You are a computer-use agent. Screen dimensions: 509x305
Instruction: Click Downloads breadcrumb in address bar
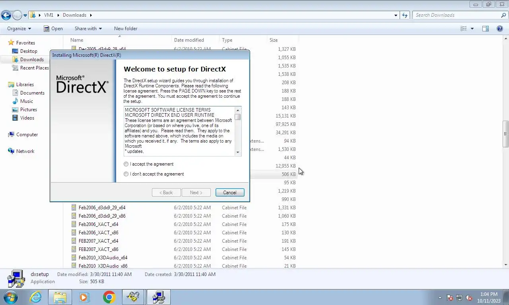point(74,15)
